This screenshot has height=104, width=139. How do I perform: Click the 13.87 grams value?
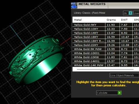coord(111,33)
